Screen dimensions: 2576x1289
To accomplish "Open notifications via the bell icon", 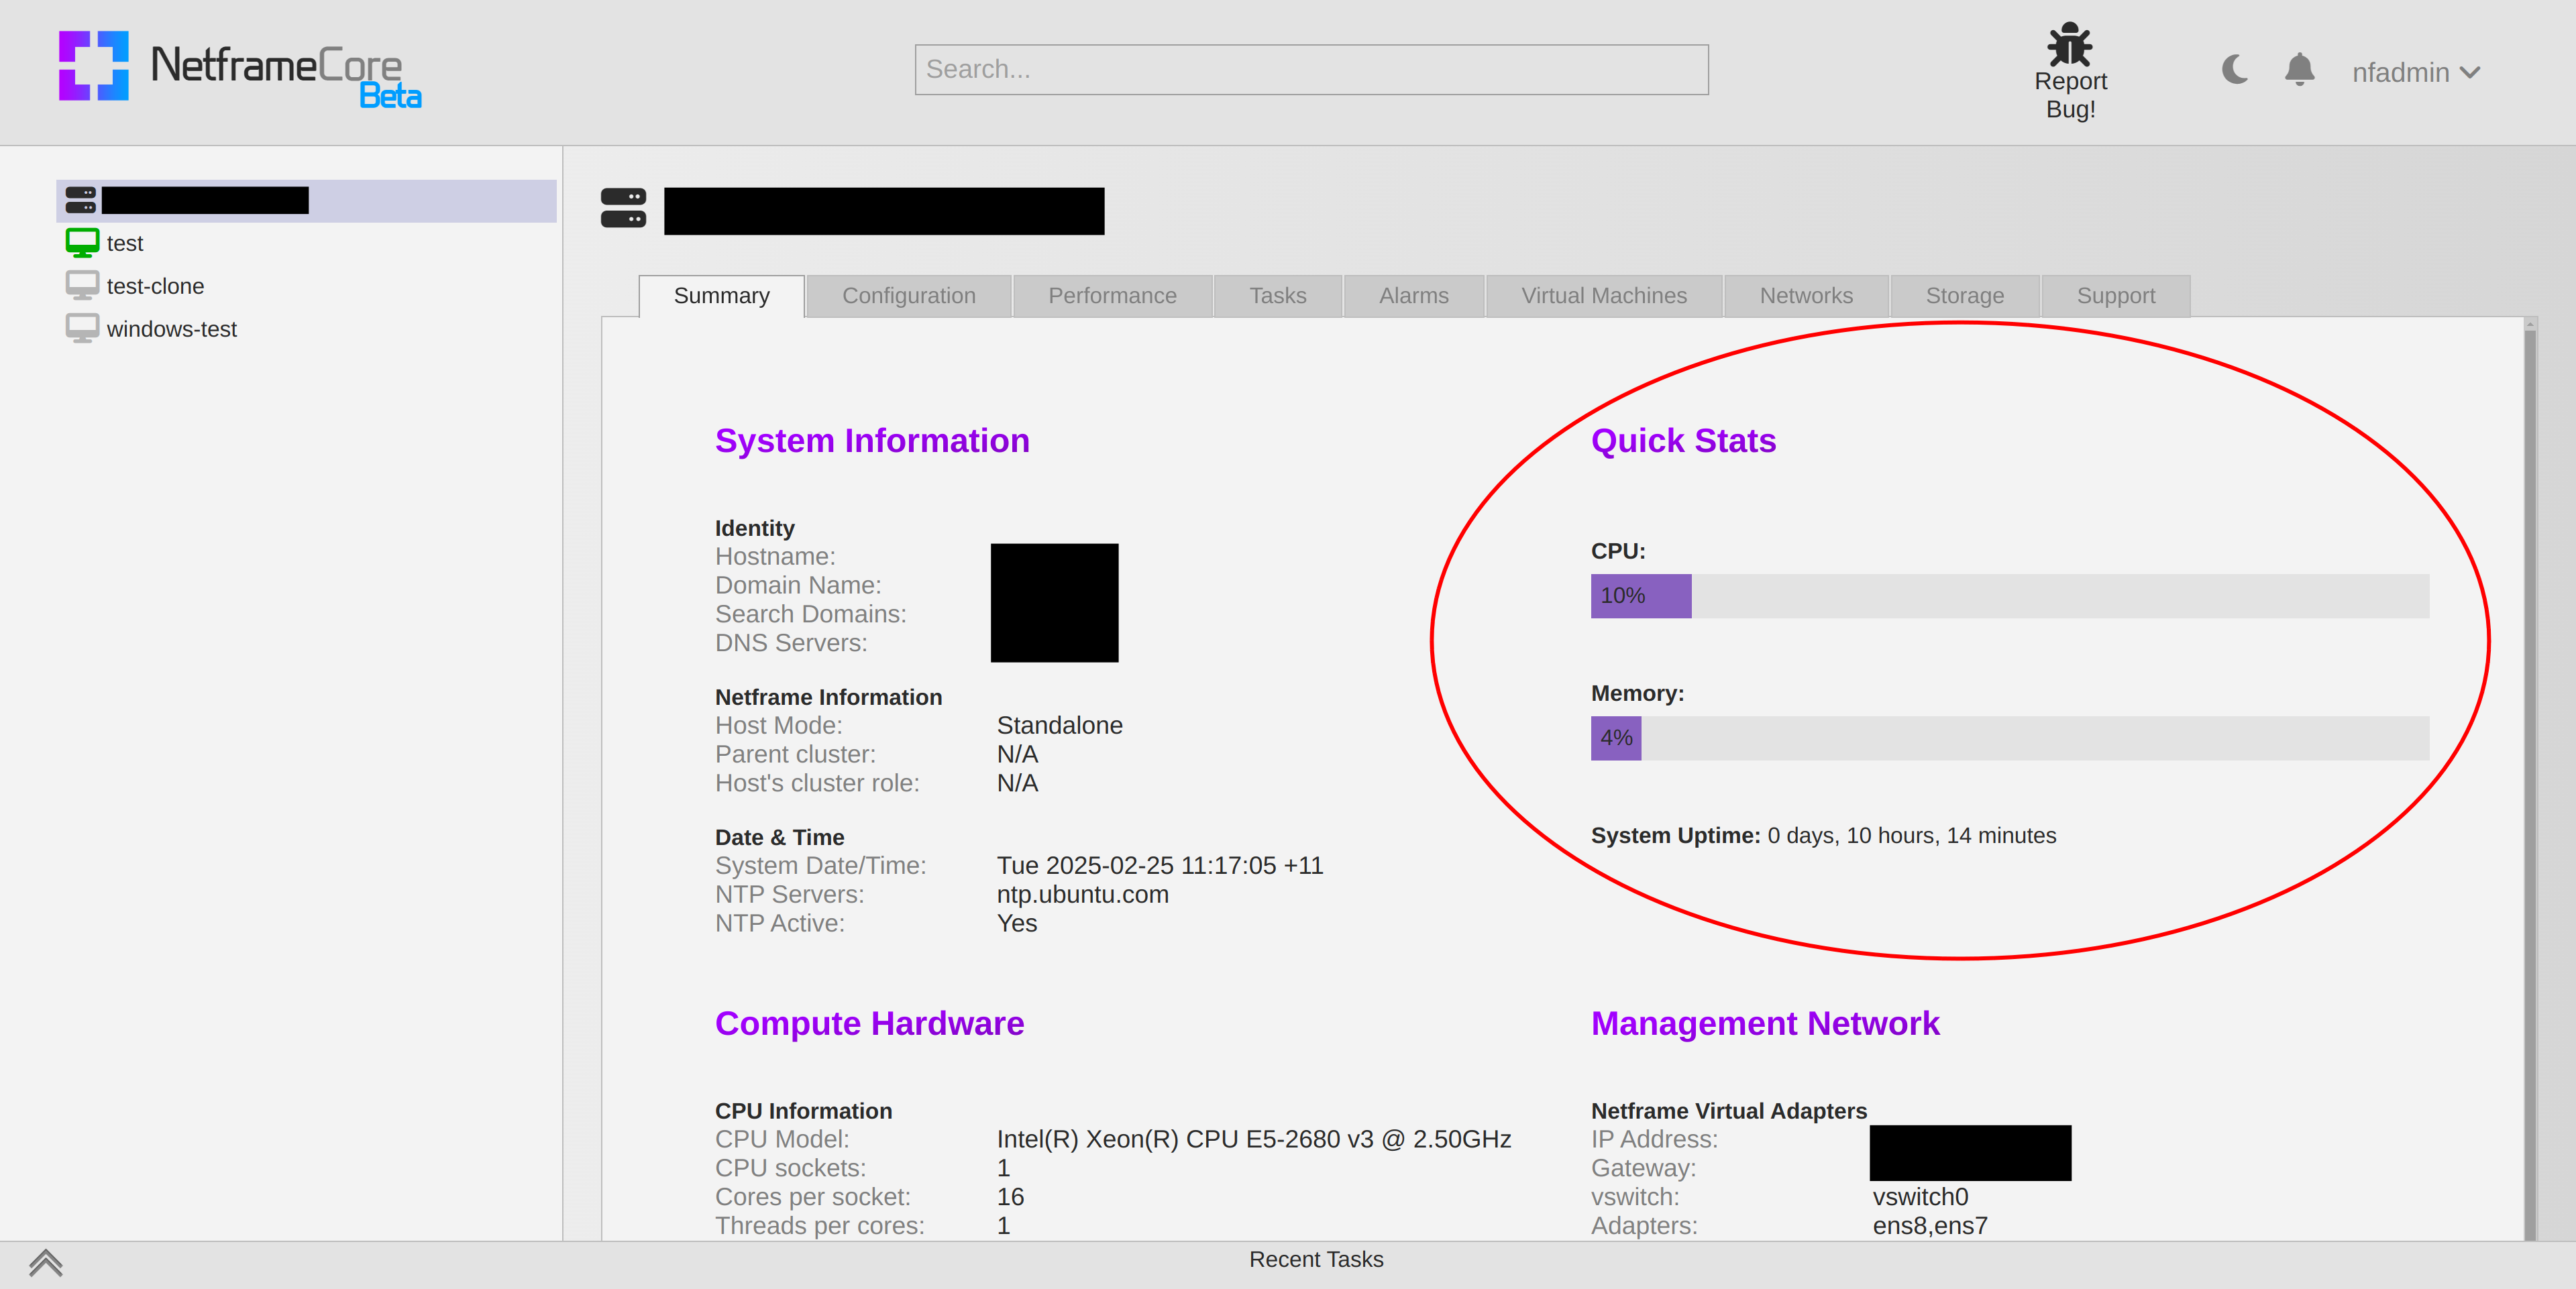I will 2299,70.
